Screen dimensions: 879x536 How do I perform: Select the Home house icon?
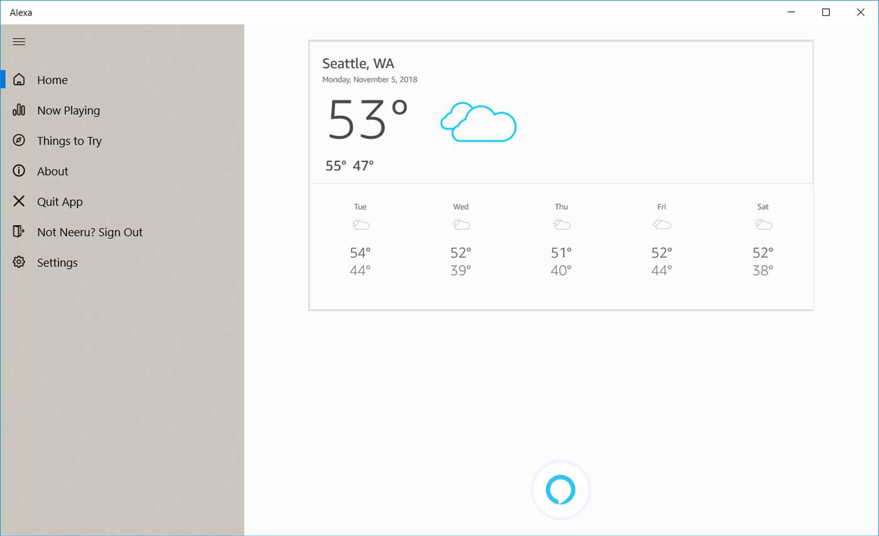[19, 79]
